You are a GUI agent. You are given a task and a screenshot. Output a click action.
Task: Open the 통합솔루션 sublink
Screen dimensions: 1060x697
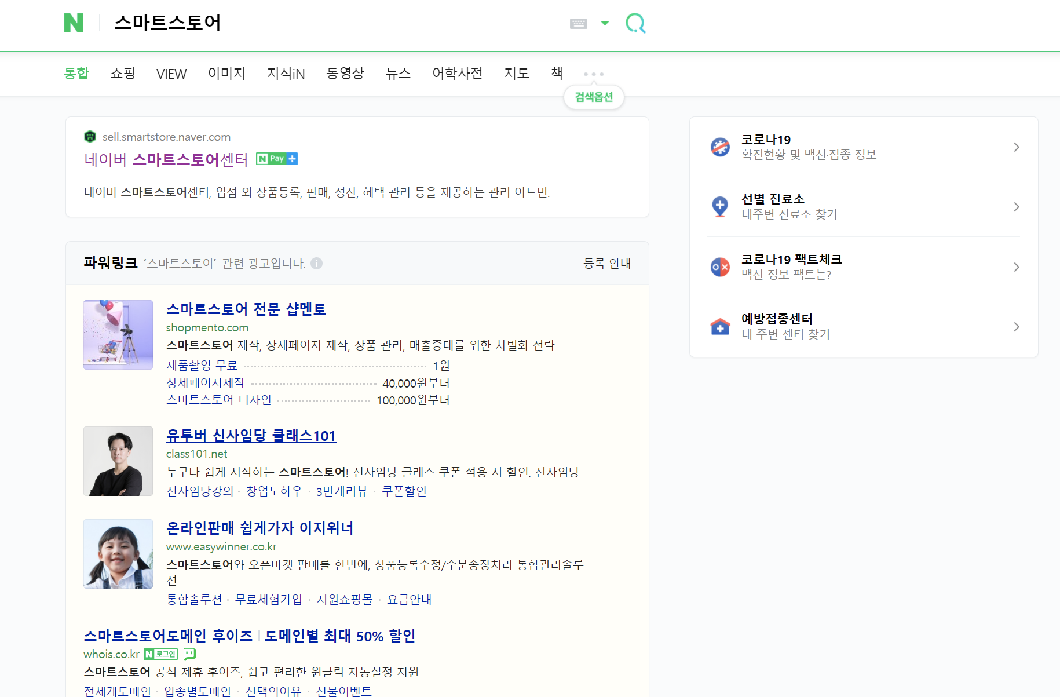pyautogui.click(x=195, y=600)
